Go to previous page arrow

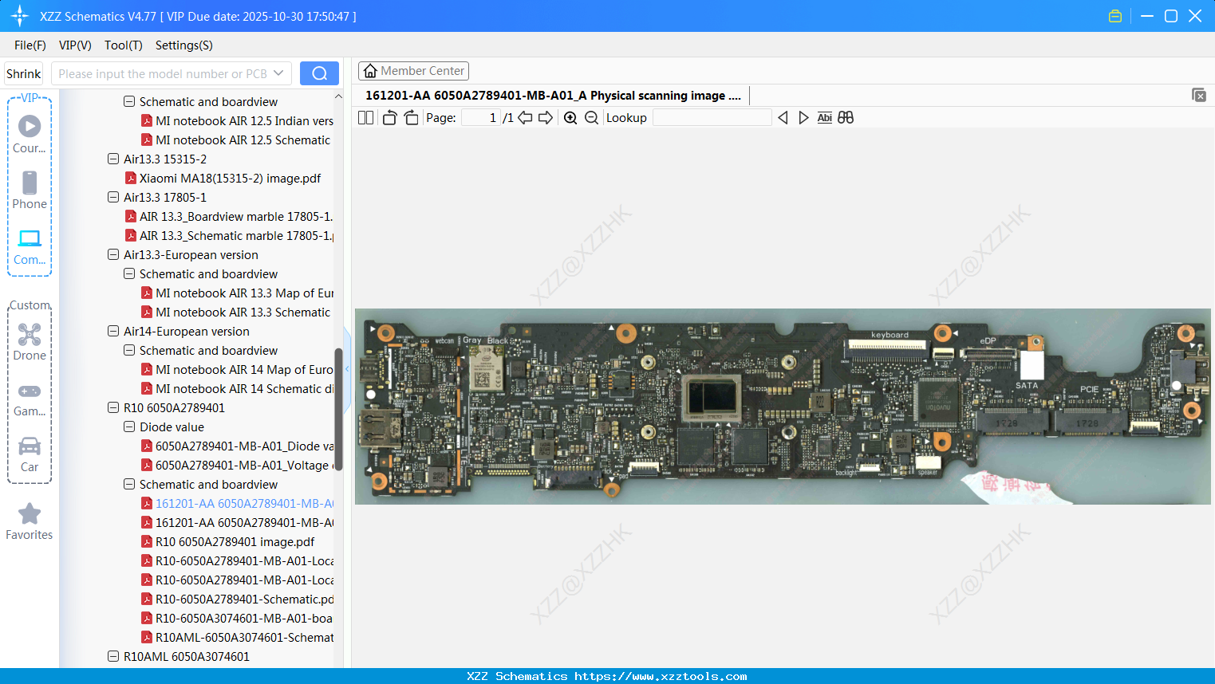(525, 118)
